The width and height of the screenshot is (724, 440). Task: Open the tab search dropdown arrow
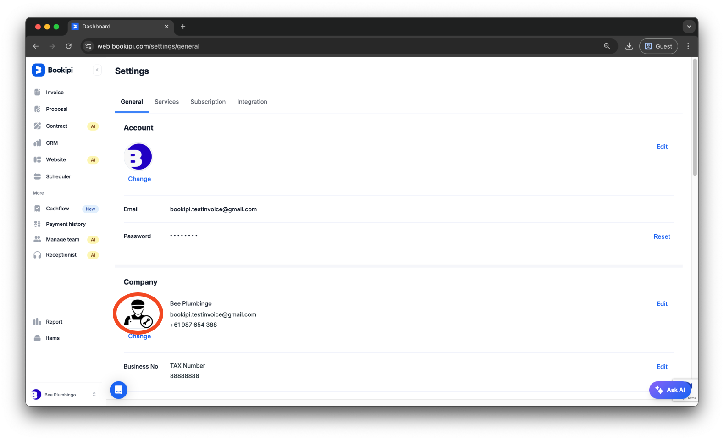[689, 27]
